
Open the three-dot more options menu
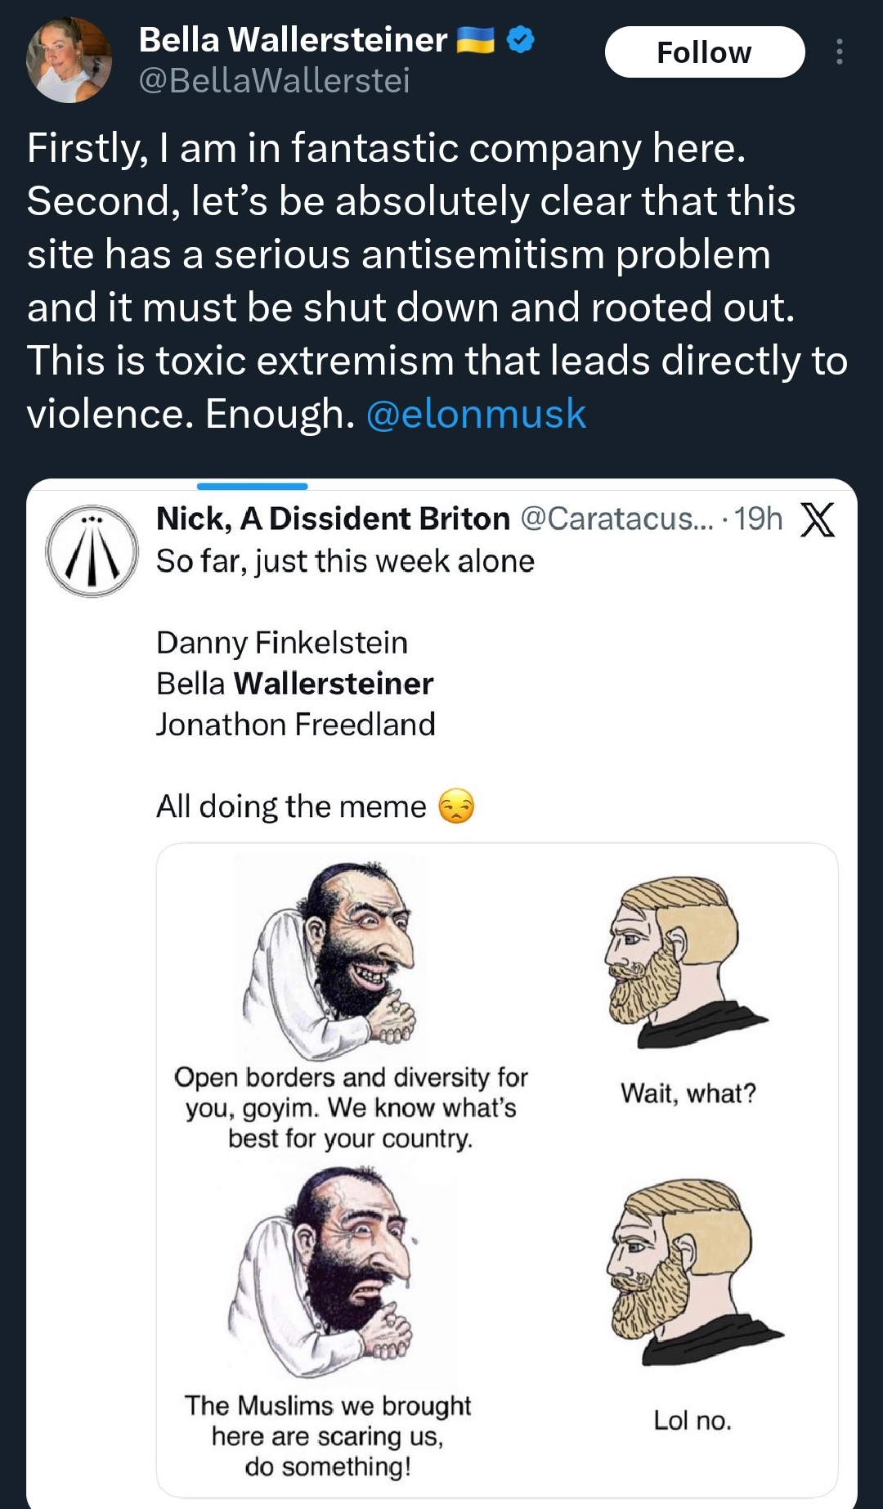pyautogui.click(x=839, y=52)
